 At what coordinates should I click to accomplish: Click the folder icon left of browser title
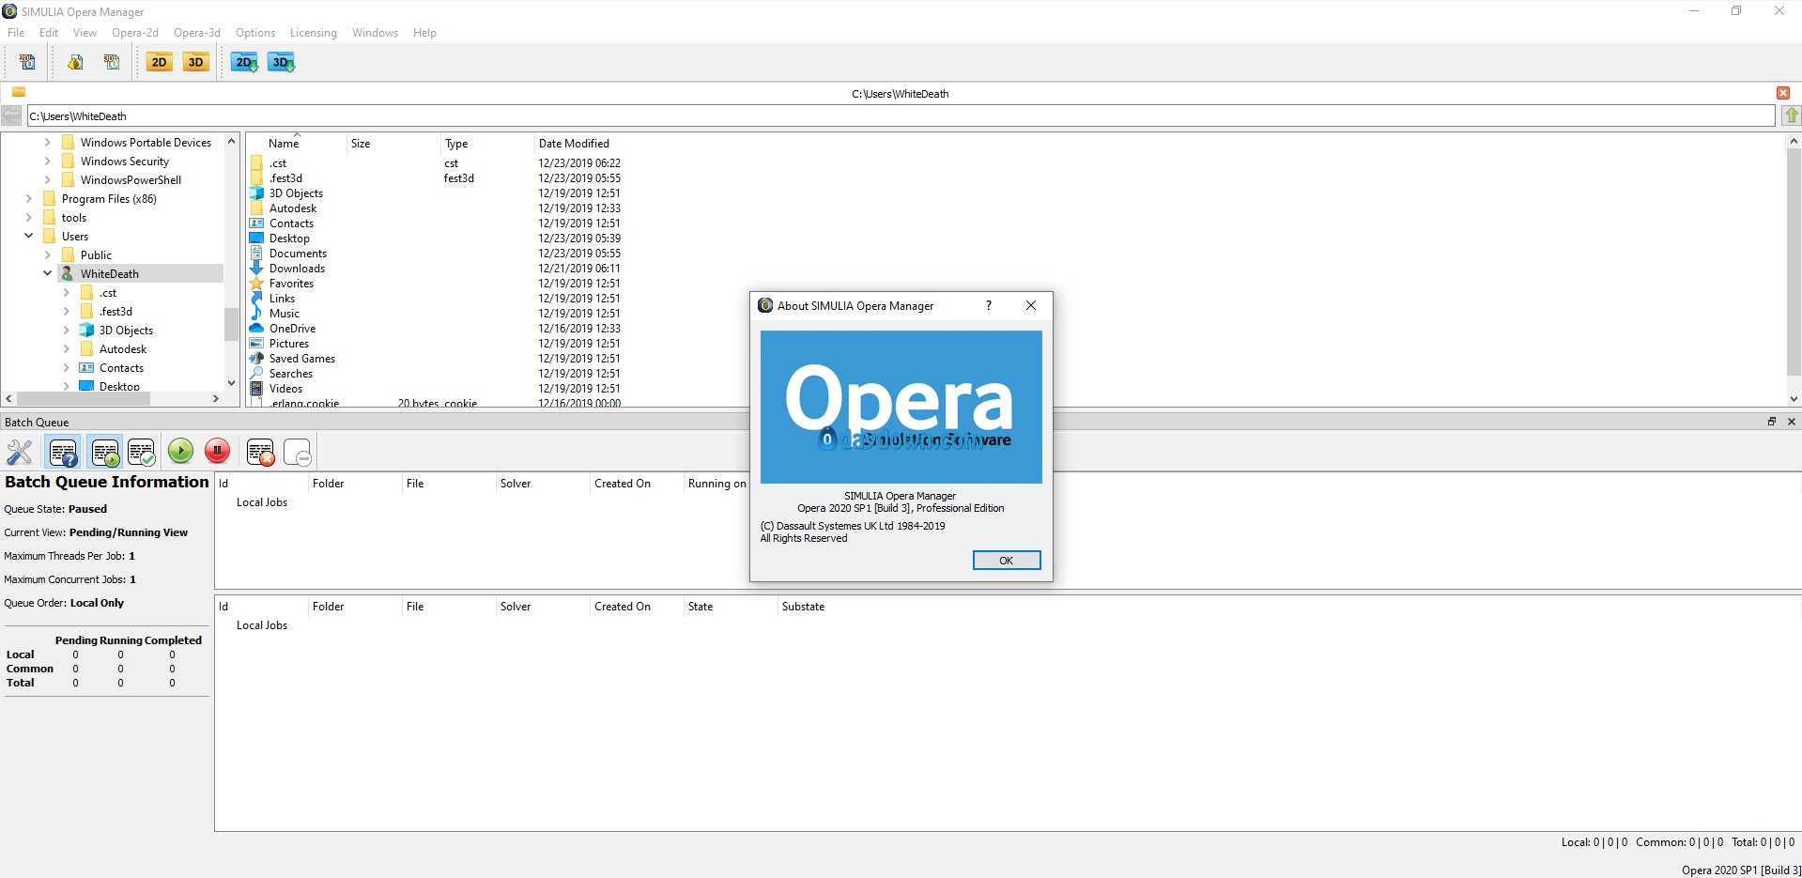[x=18, y=92]
